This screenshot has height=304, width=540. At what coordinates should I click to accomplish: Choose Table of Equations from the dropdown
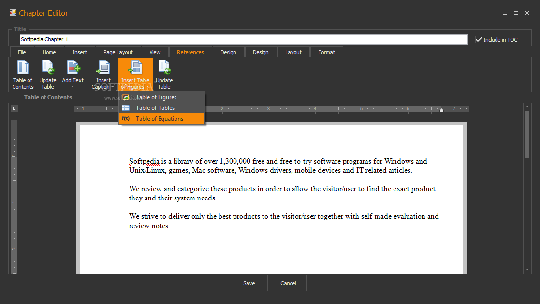pyautogui.click(x=162, y=119)
